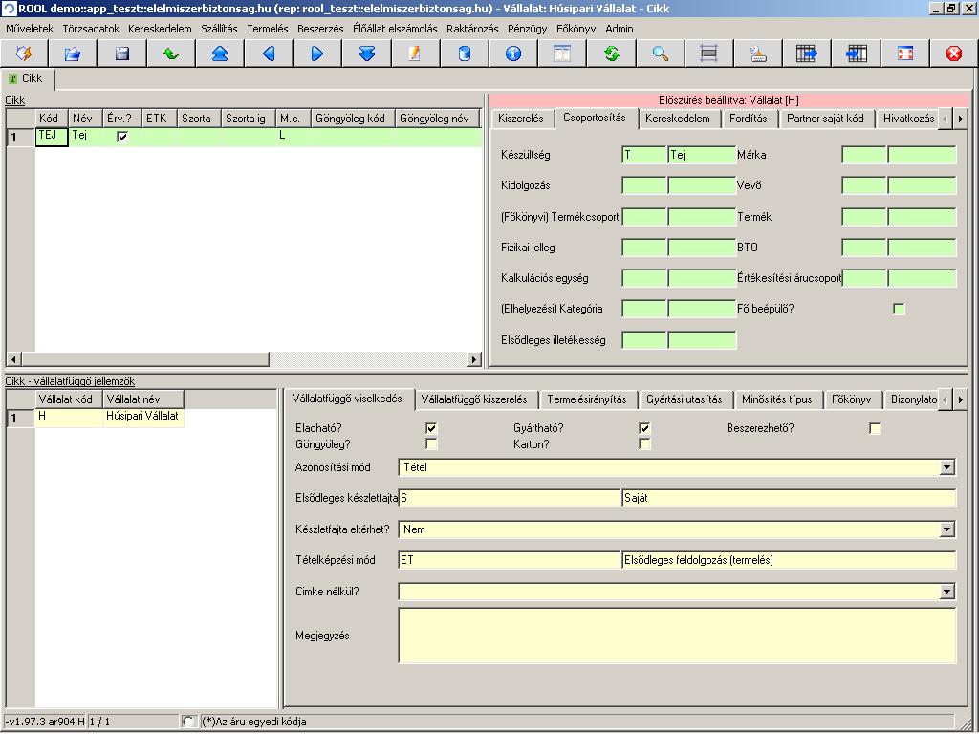Click the green refresh arrows icon
Screen dimensions: 979x734
point(611,54)
